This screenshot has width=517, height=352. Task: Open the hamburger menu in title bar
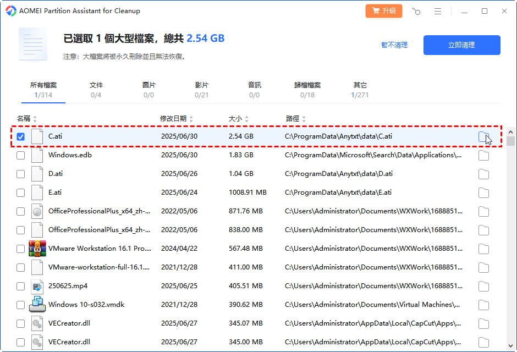pyautogui.click(x=438, y=11)
